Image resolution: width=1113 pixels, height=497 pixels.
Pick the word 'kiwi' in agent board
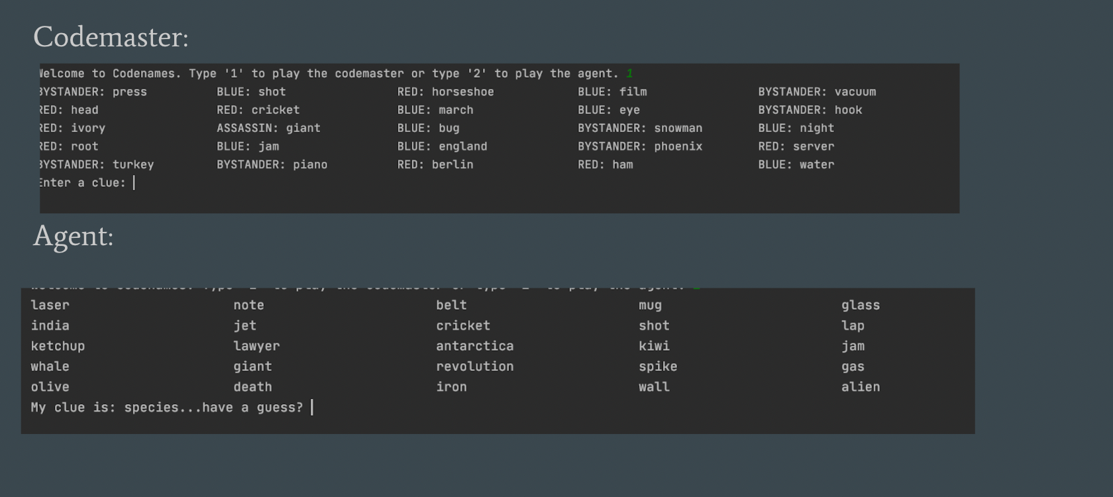coord(654,346)
